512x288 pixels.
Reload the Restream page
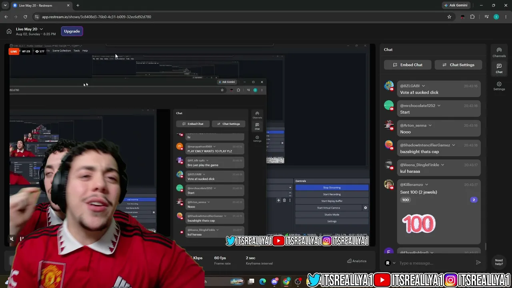25,17
